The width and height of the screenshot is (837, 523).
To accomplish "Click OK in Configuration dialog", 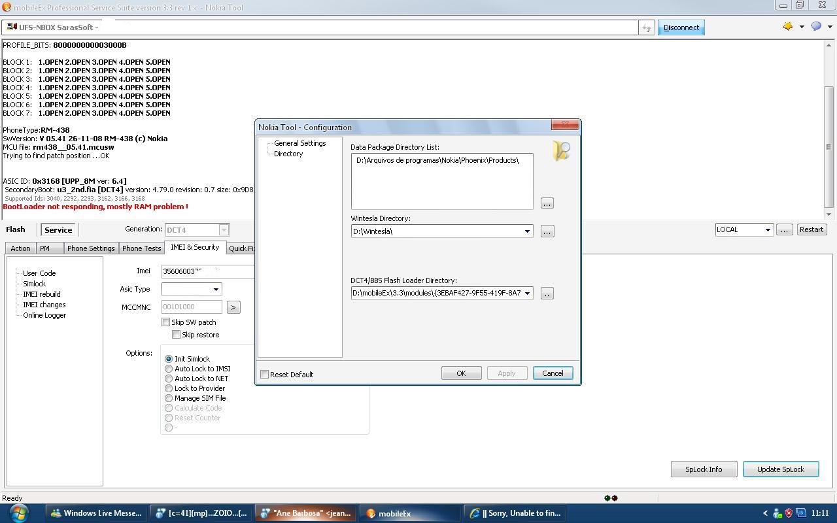I will coord(461,373).
